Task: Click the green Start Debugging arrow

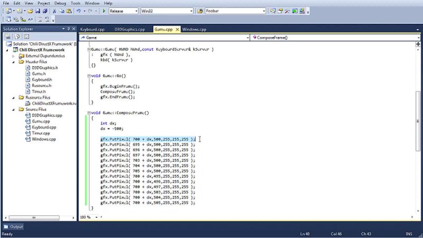Action: point(104,11)
